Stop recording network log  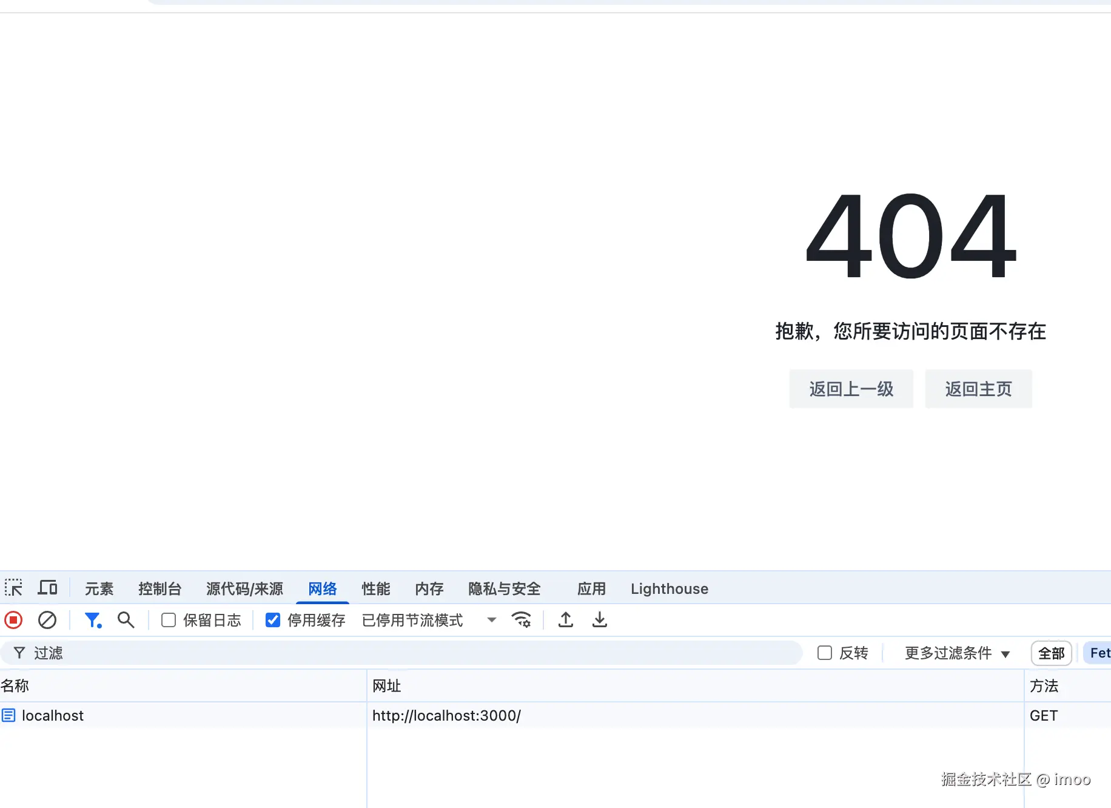13,620
